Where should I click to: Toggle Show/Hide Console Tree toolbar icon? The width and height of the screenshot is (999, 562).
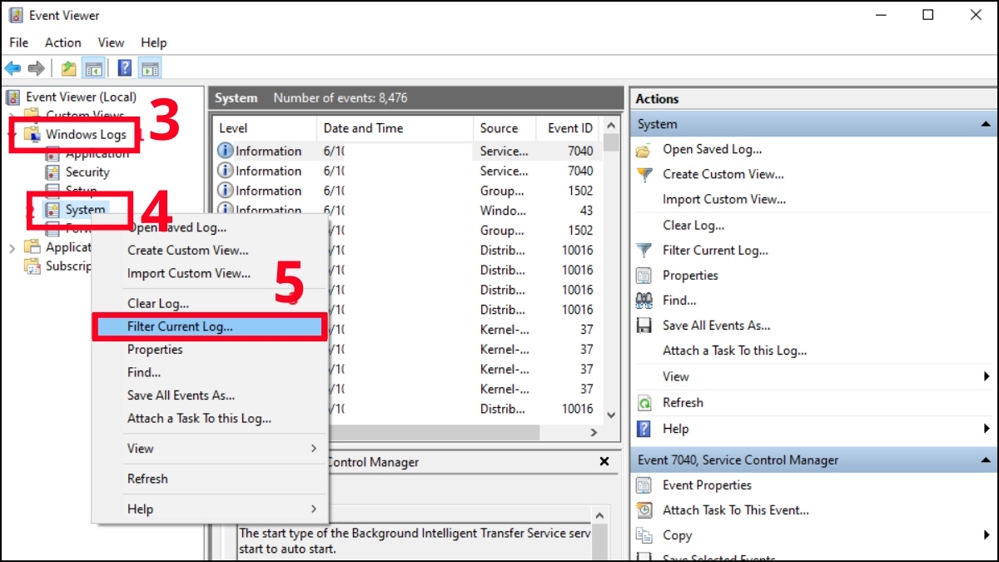coord(93,68)
